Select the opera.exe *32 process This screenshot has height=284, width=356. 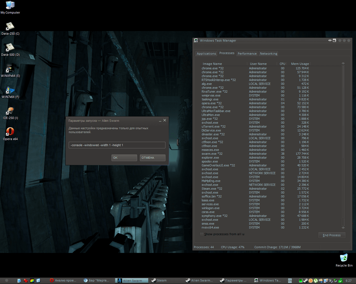pos(255,103)
